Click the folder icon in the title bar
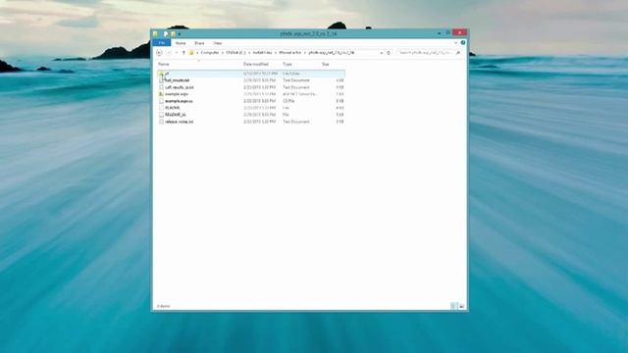 tap(155, 33)
